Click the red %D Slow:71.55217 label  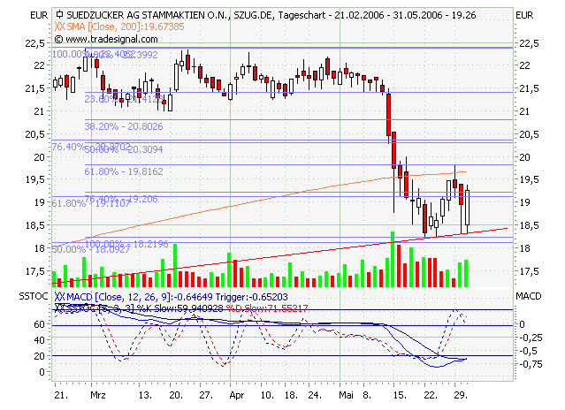267,308
